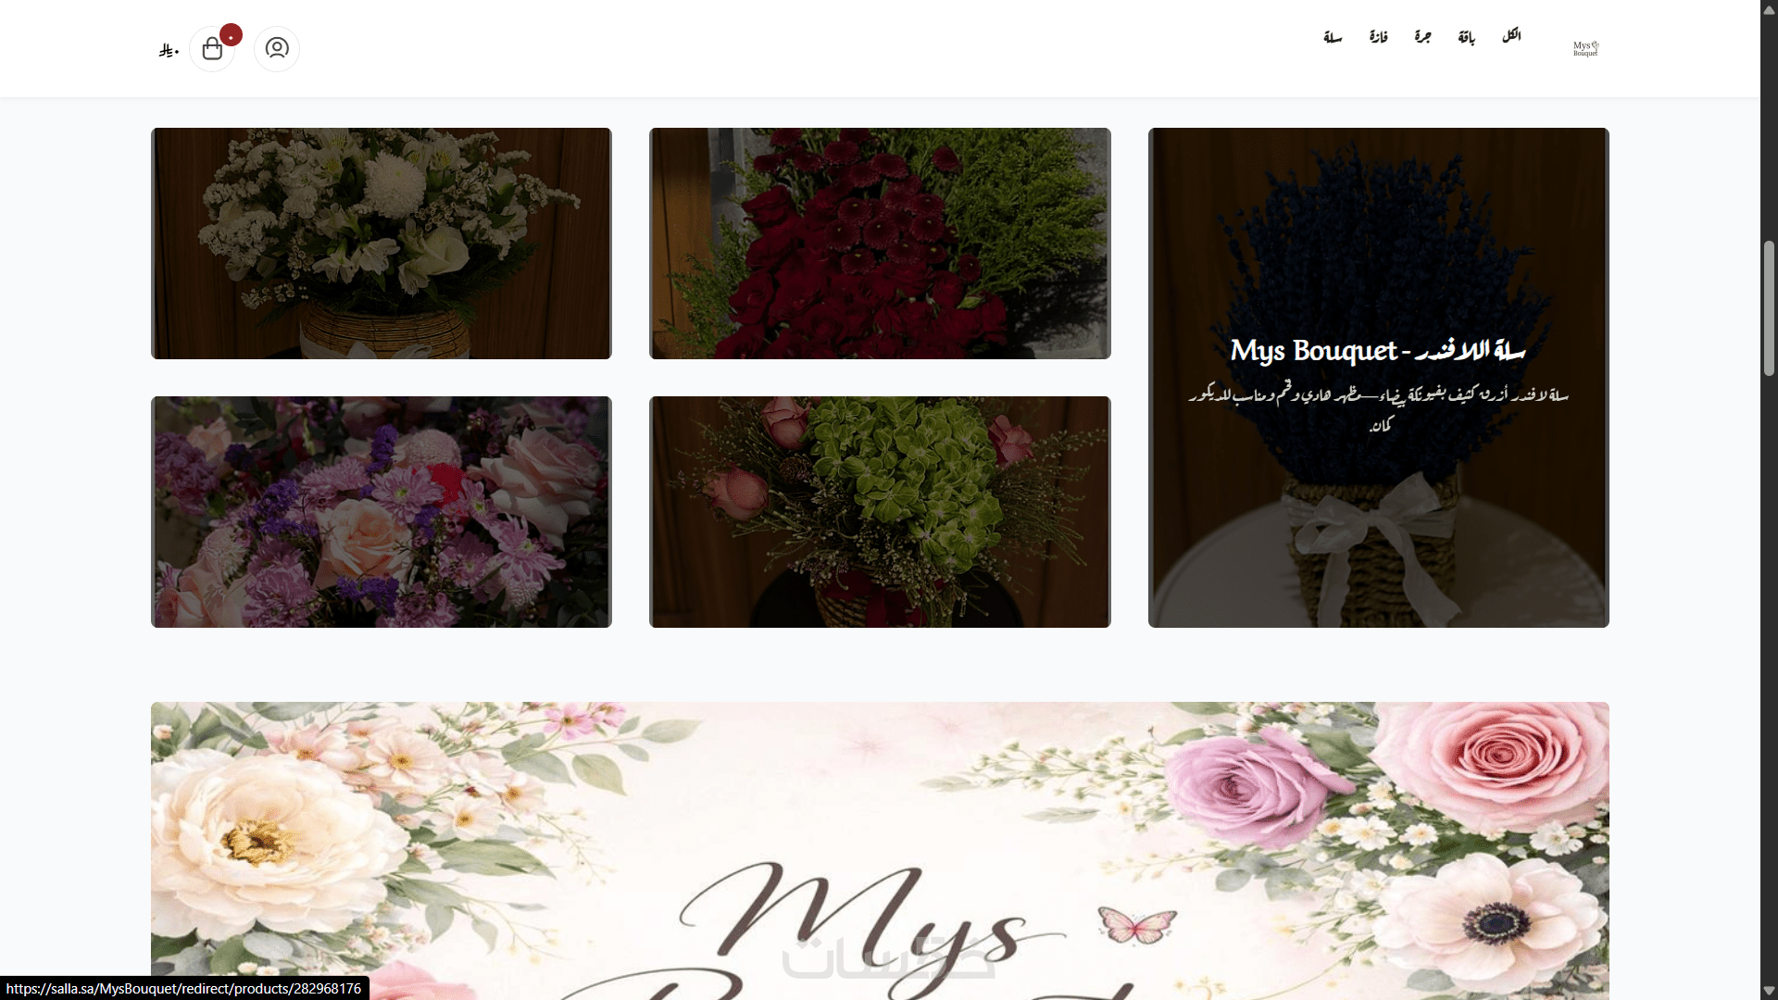Open the سلة category
This screenshot has height=1000, width=1778.
coord(1333,37)
